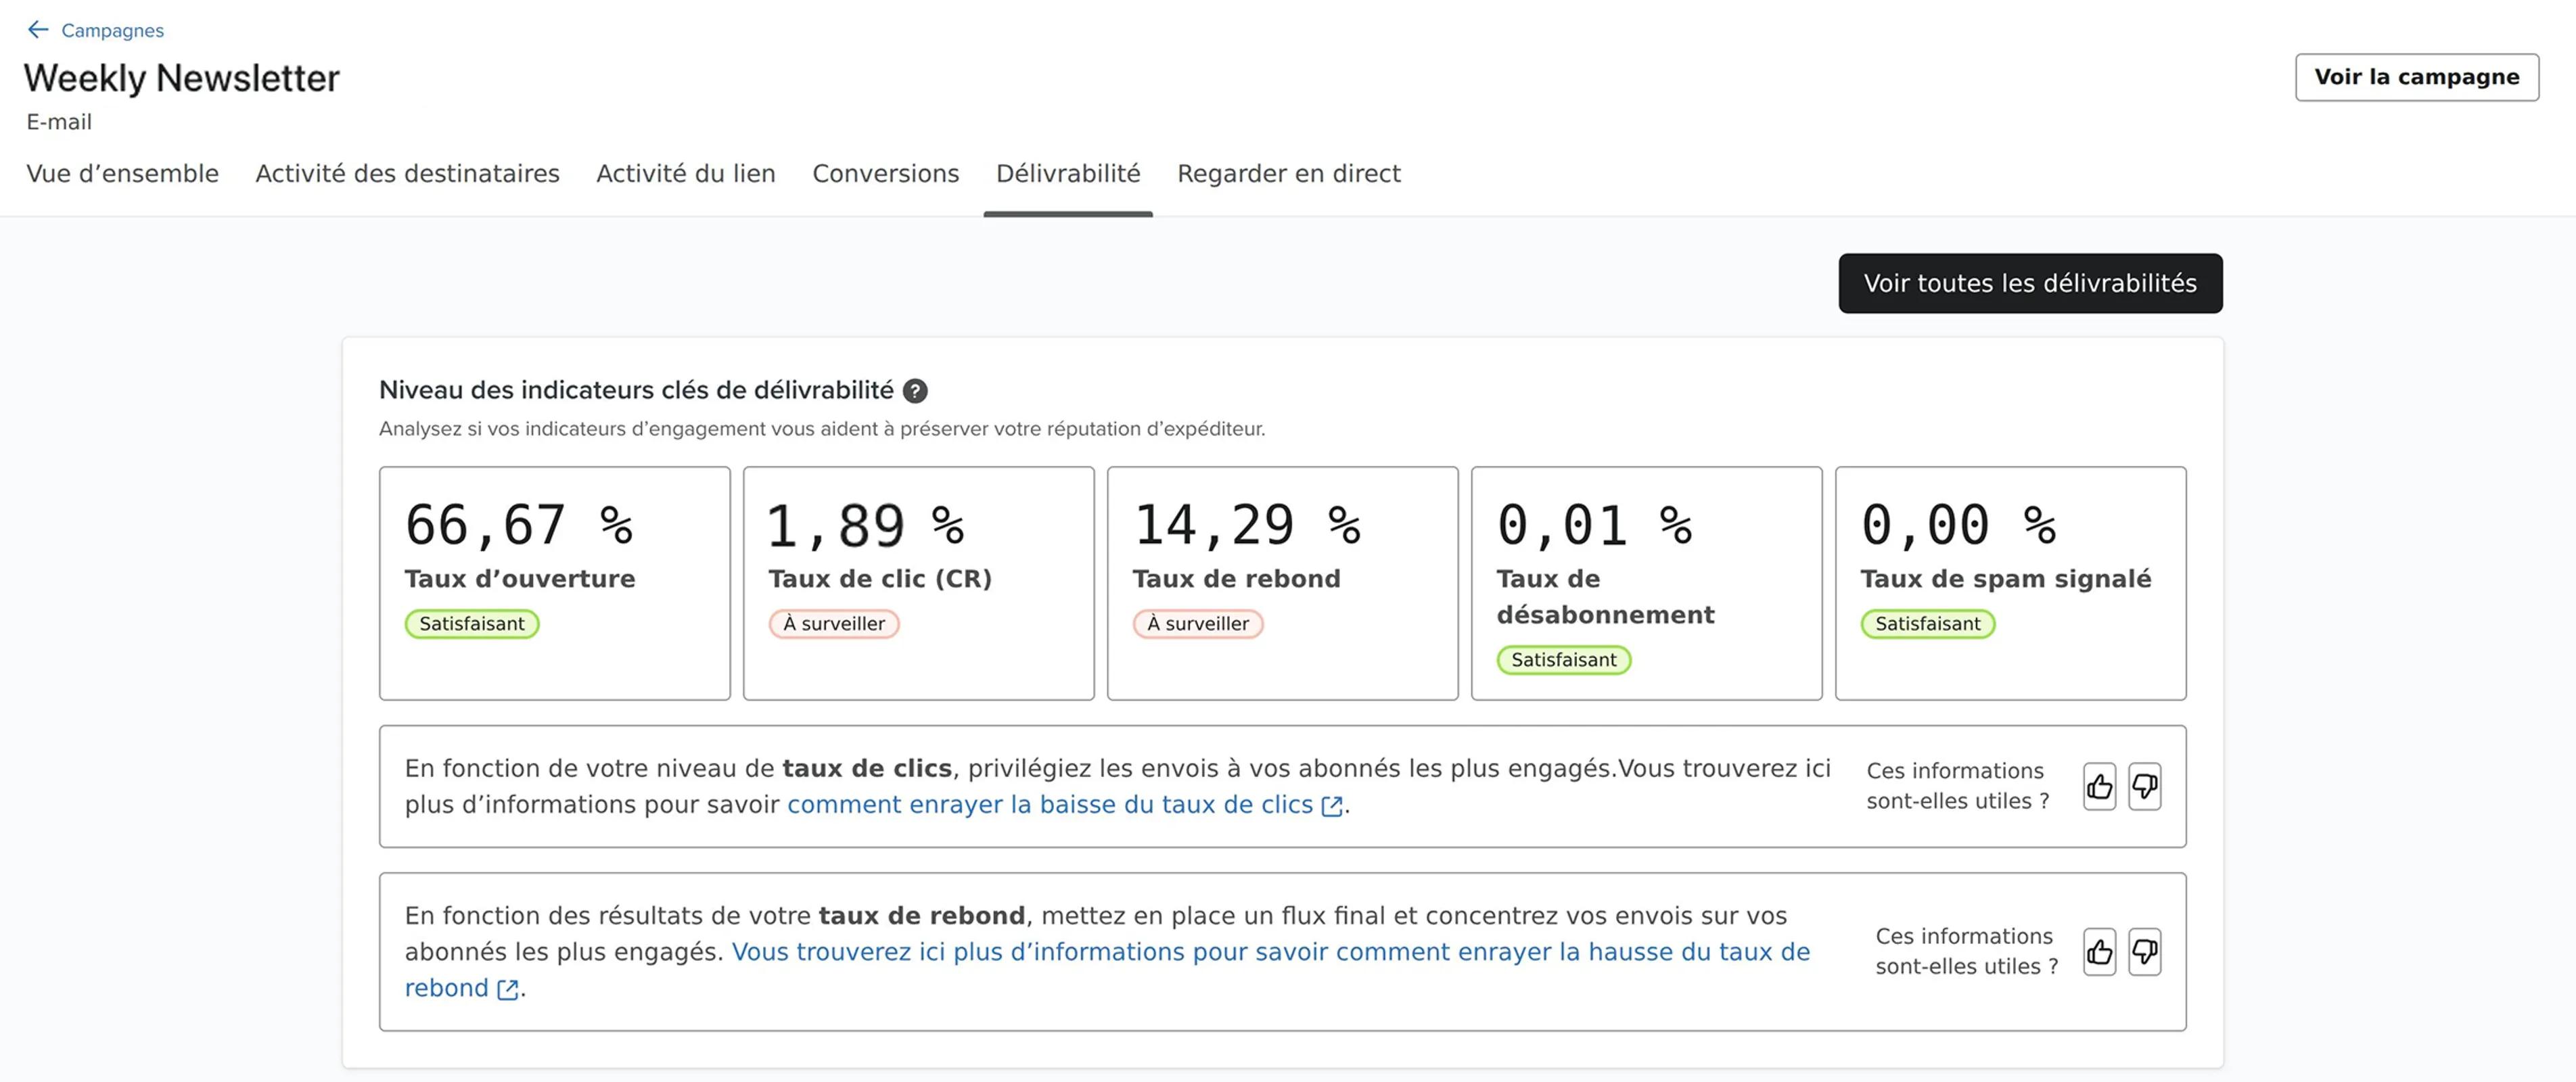Click the À surveiller badge under Taux de rebond
Image resolution: width=2576 pixels, height=1082 pixels.
[x=1197, y=624]
